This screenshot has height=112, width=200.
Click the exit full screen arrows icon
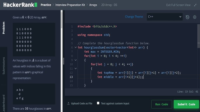tap(195, 5)
